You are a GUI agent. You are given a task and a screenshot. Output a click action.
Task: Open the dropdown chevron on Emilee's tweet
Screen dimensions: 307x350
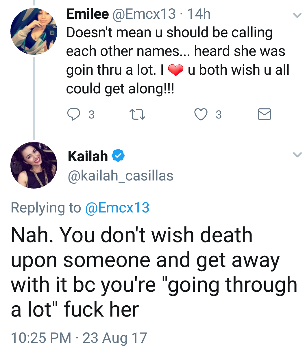point(297,15)
